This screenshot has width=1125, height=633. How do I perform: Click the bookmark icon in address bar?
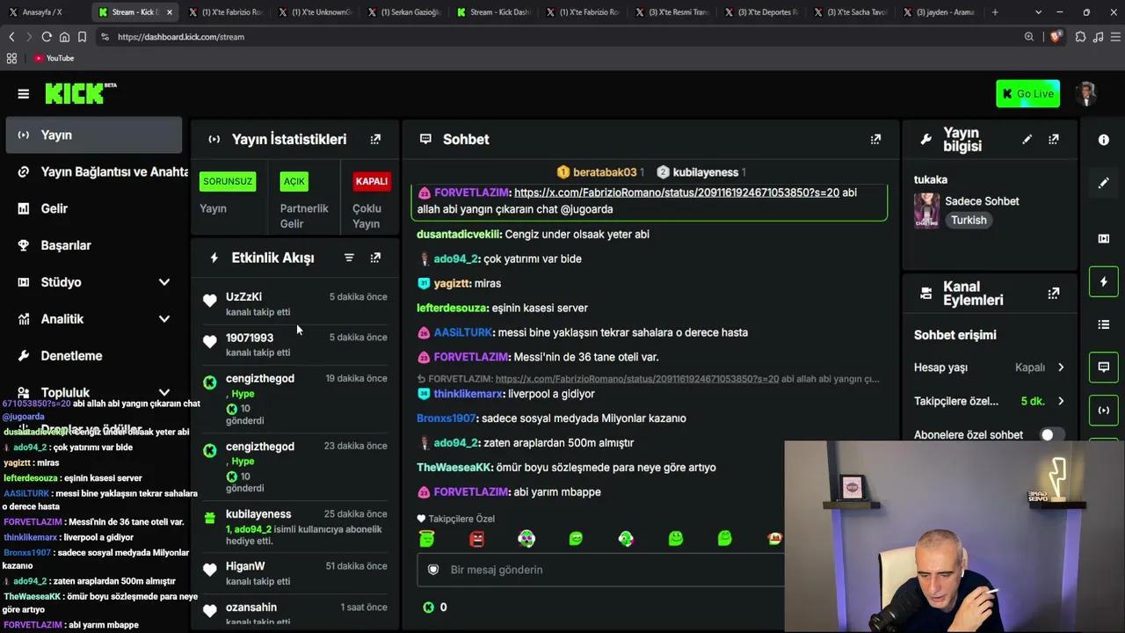coord(82,37)
